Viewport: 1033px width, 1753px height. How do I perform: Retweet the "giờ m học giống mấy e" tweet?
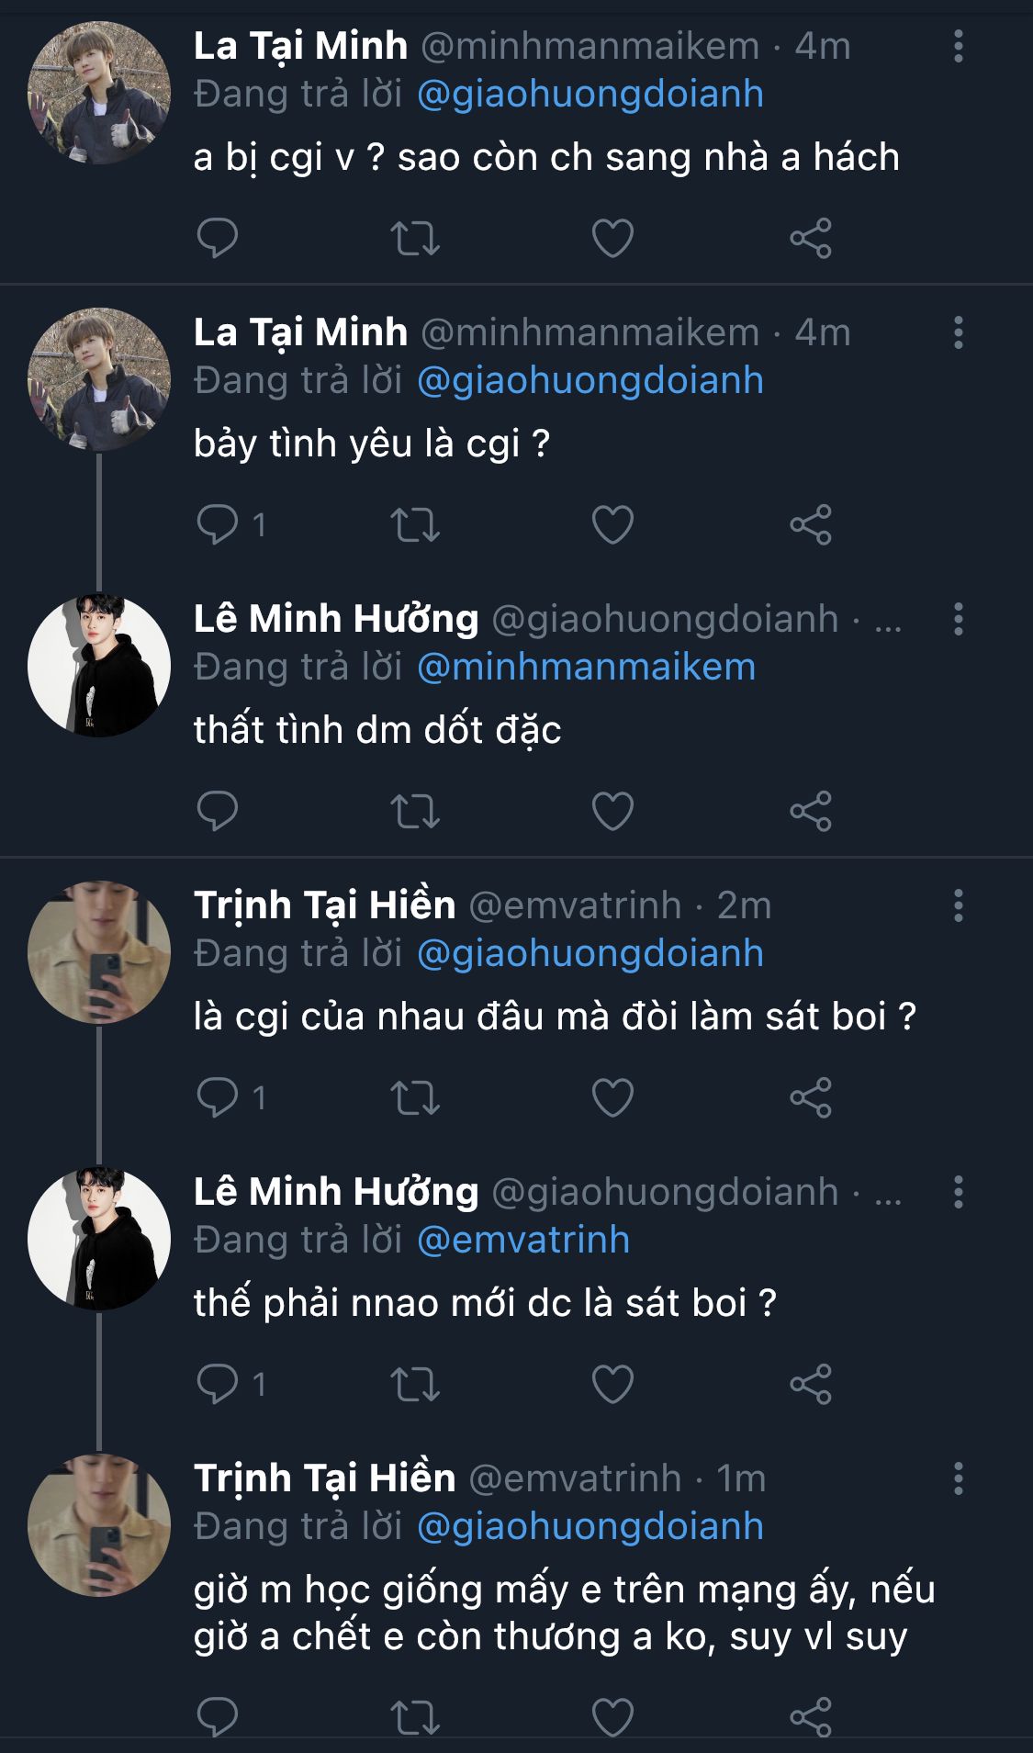coord(415,1718)
